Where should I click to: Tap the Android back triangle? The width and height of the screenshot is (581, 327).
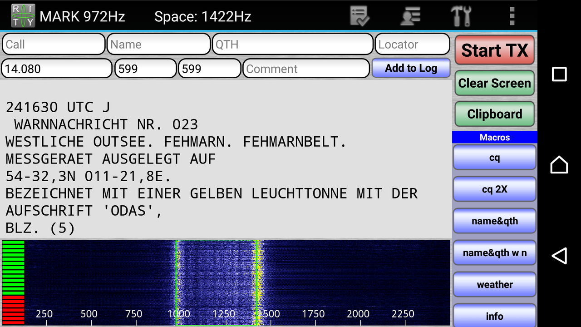(x=559, y=256)
